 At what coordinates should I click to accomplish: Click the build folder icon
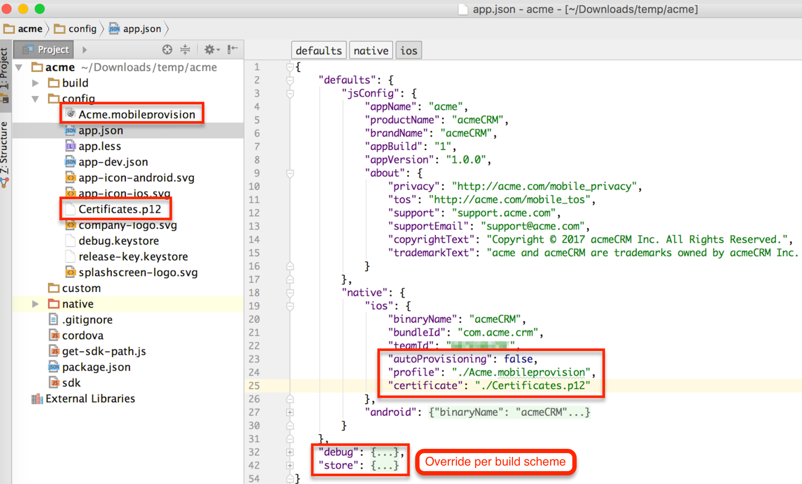(54, 82)
